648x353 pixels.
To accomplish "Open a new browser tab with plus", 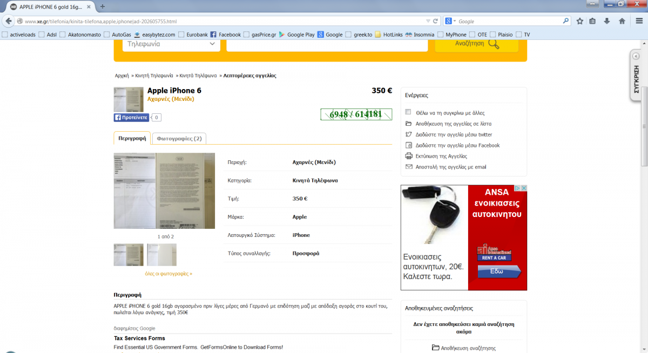I will pos(103,6).
